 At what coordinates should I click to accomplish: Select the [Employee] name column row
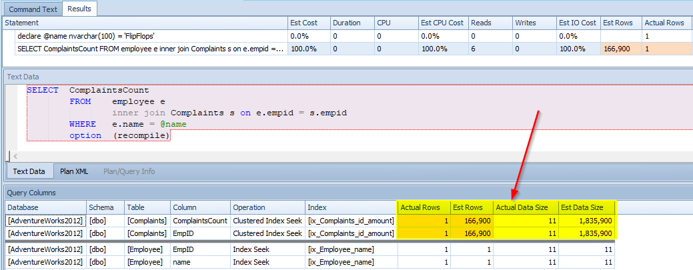[x=181, y=263]
